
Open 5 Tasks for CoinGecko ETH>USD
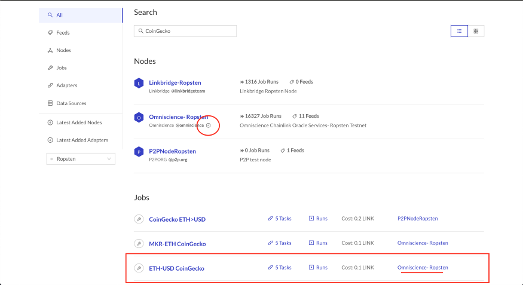(280, 219)
